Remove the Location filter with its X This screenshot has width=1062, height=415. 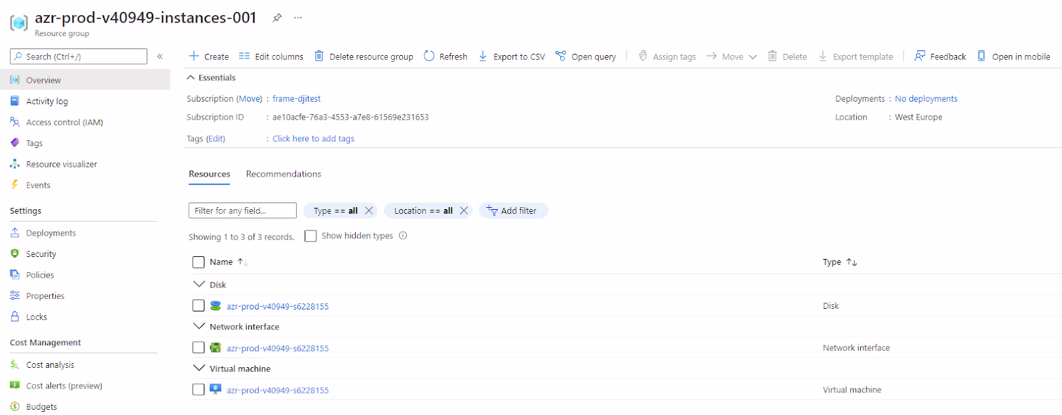(x=464, y=210)
